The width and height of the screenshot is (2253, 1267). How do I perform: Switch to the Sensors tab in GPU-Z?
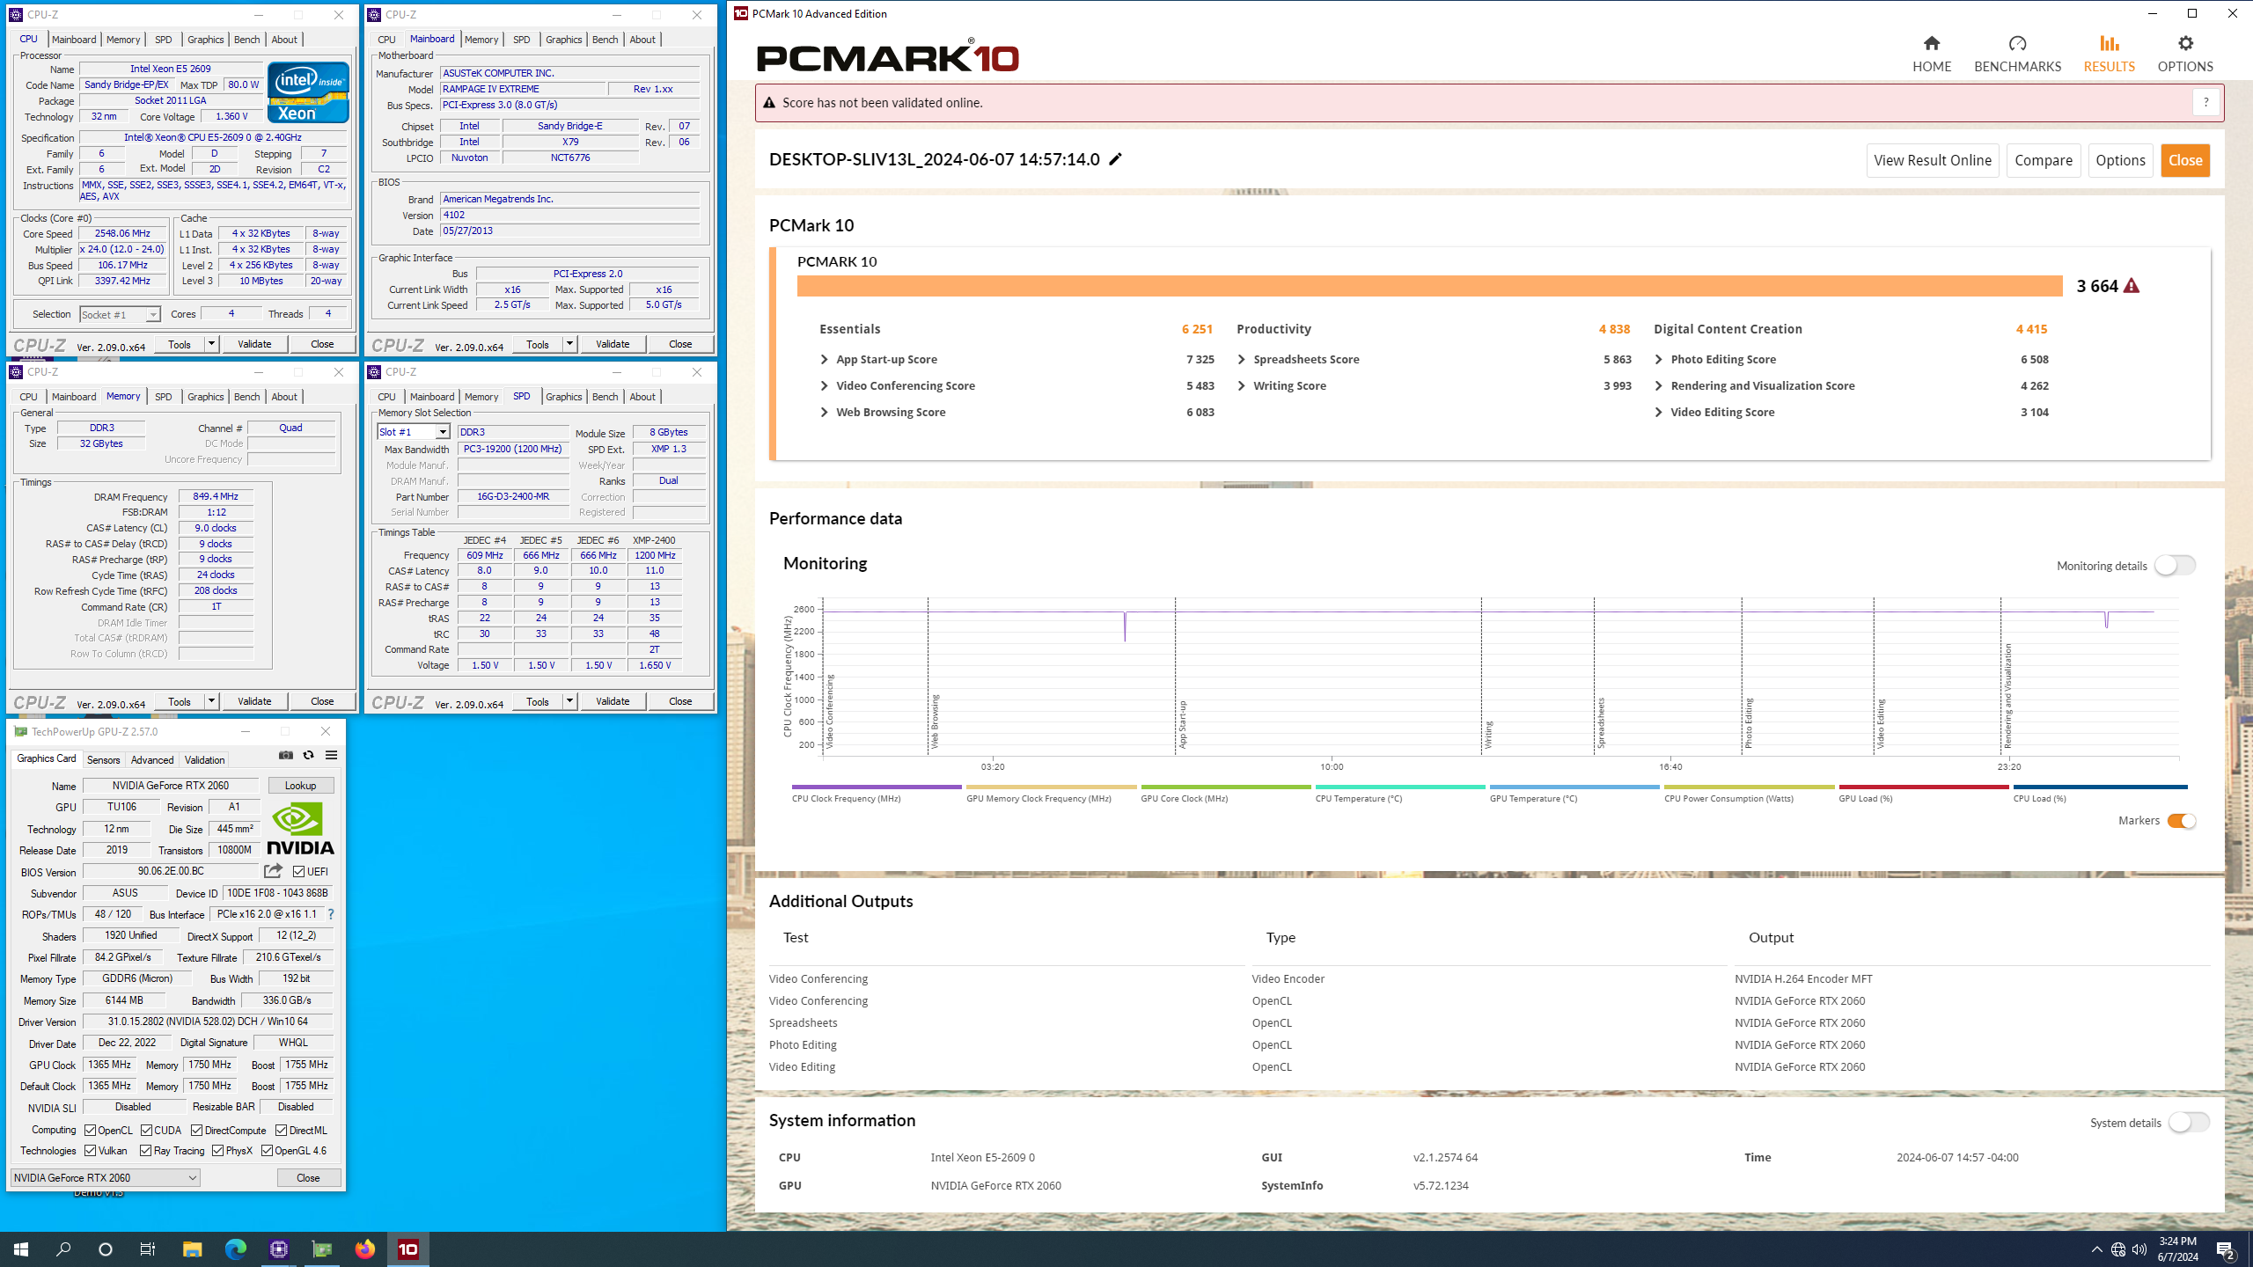point(103,759)
